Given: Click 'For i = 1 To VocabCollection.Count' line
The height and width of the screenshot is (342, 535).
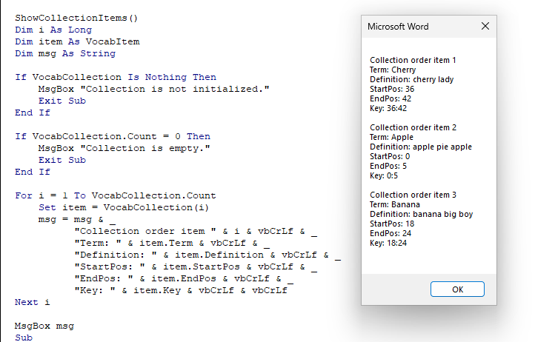Looking at the screenshot, I should coord(116,195).
